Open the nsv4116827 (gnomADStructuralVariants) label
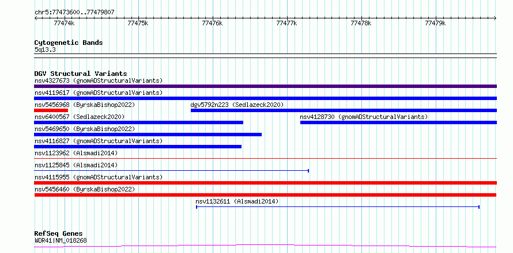Viewport: 513px width, 253px height. [99, 141]
